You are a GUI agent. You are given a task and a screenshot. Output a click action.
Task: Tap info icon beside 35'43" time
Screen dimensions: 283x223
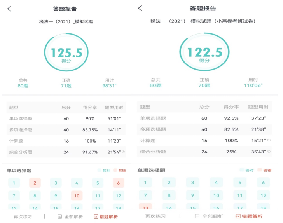(x=269, y=152)
